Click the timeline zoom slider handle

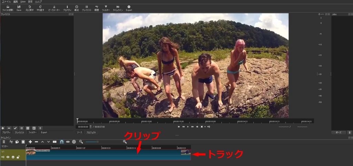(x=98, y=142)
